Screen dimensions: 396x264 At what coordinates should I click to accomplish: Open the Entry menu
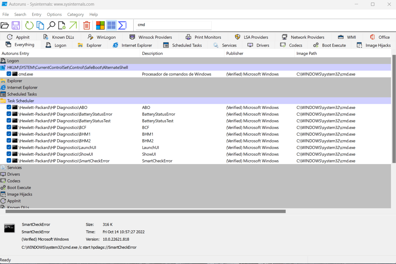coord(37,14)
